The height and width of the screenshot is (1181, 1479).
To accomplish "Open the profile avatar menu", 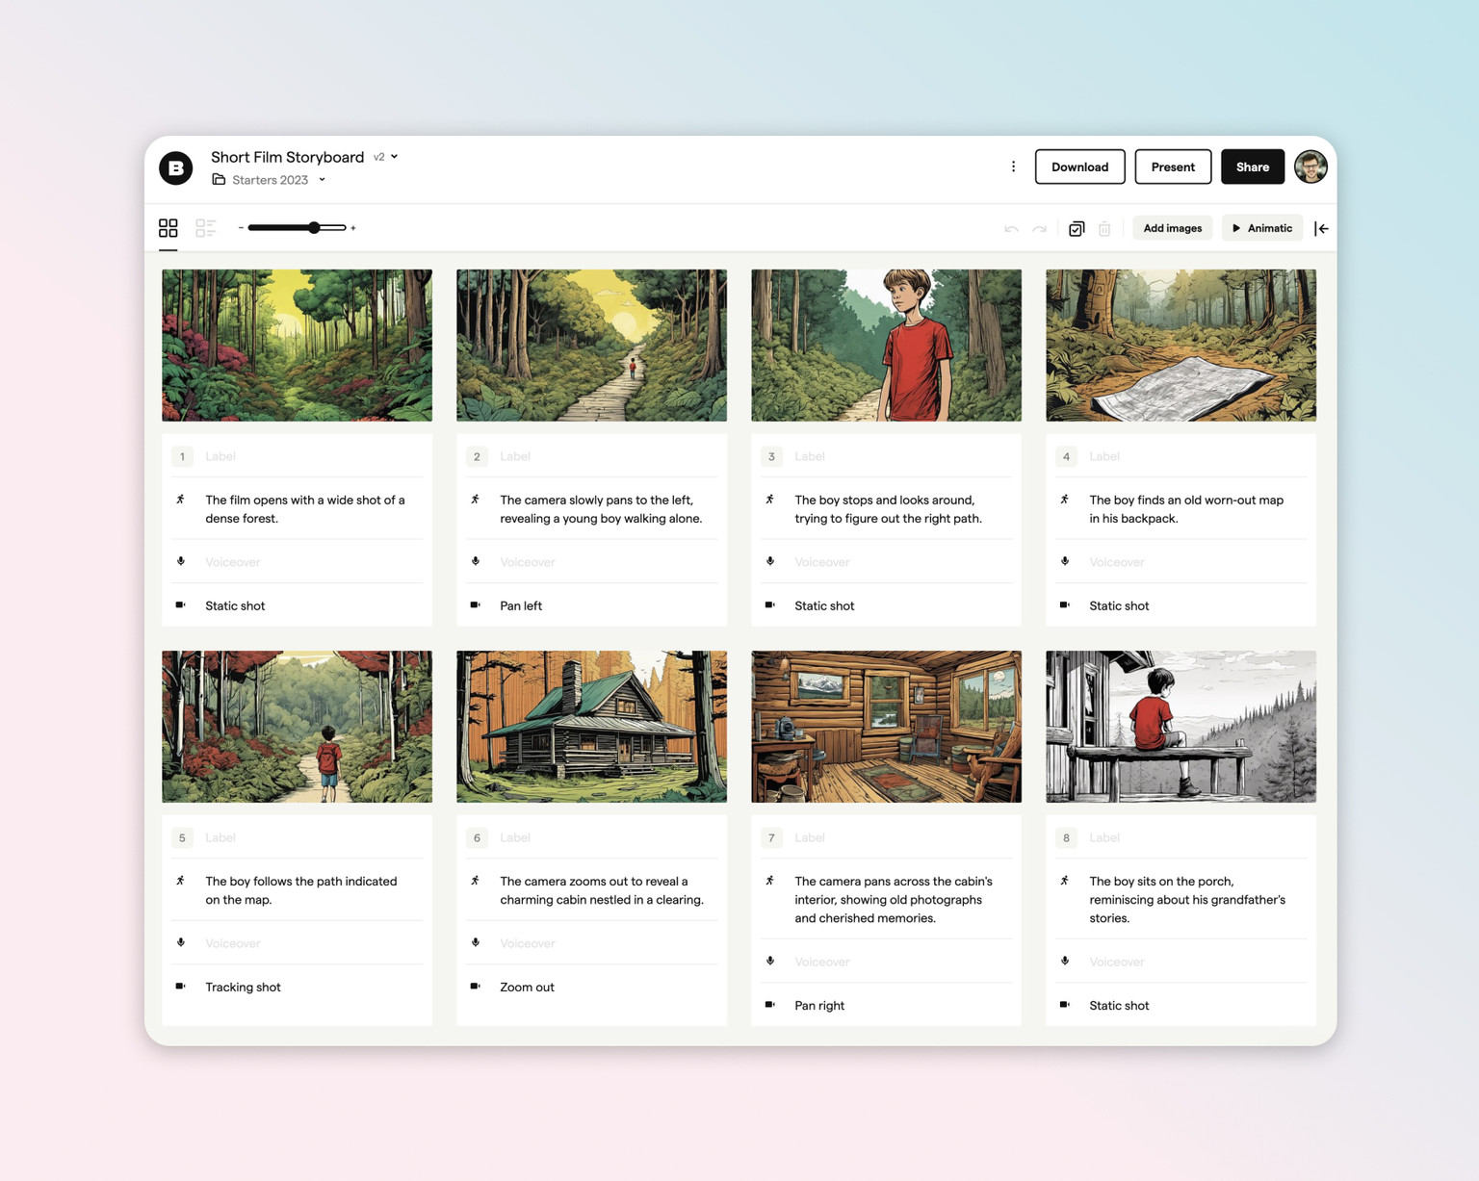I will click(x=1310, y=166).
